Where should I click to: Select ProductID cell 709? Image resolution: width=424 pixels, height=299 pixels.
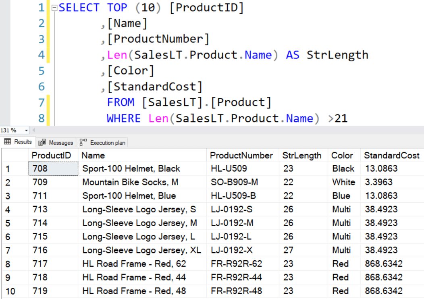[x=53, y=182]
